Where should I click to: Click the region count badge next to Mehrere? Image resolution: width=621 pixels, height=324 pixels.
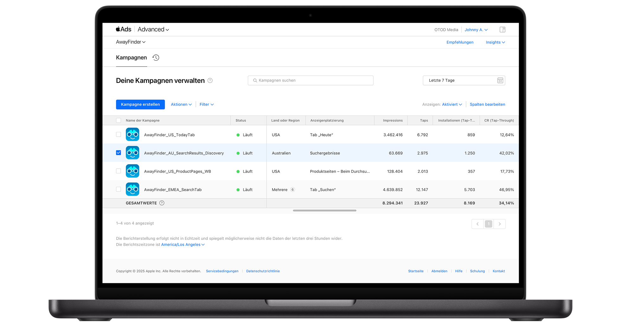coord(292,190)
